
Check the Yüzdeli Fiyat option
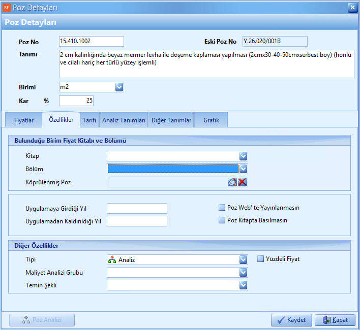(261, 259)
